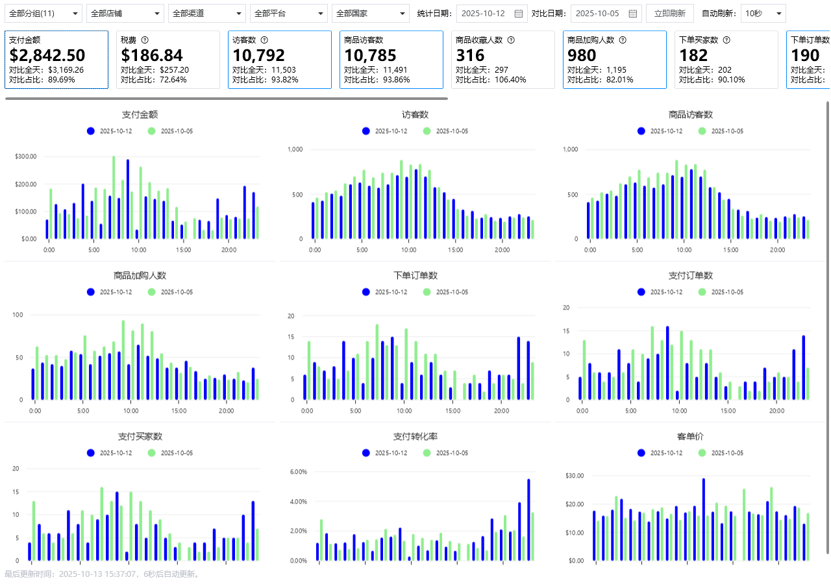Open calendar icon in 对比日期 field

pos(632,14)
